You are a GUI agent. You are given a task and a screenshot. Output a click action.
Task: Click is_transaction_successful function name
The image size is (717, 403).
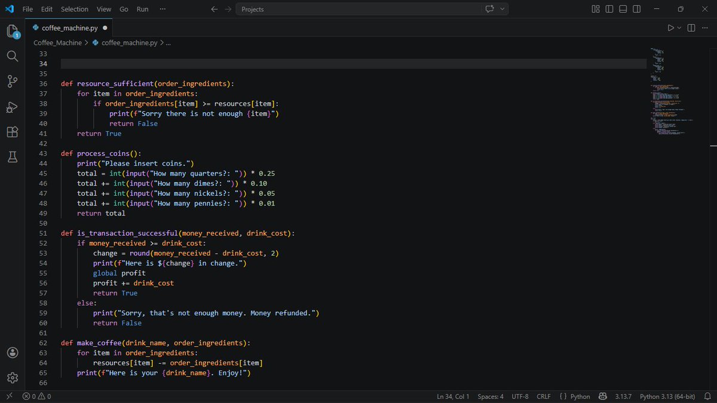127,233
